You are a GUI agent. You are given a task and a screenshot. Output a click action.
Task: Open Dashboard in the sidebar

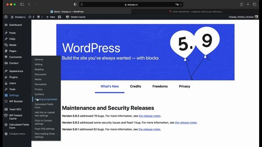[16, 25]
